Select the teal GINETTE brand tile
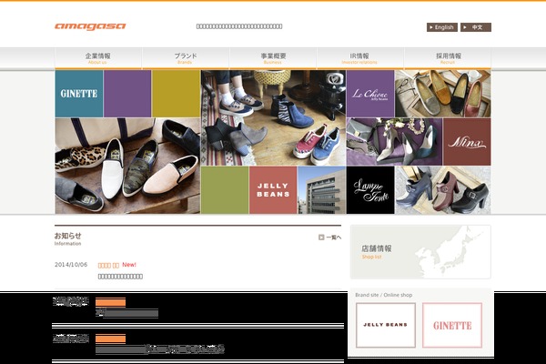Screen dimensions: 546x364 tap(79, 94)
